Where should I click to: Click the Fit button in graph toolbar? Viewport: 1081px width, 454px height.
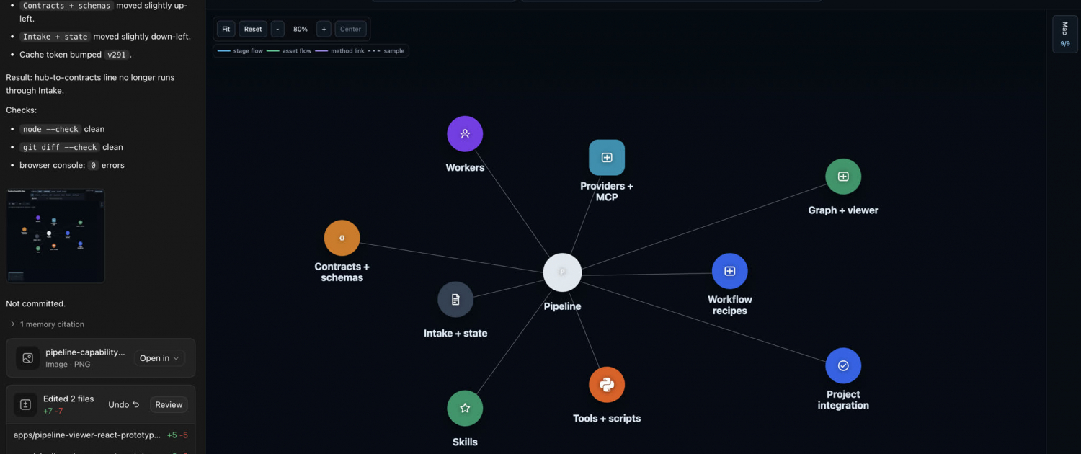[226, 30]
